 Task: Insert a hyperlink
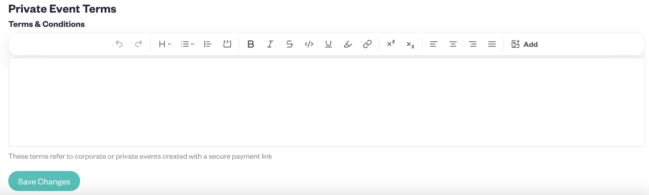tap(367, 44)
